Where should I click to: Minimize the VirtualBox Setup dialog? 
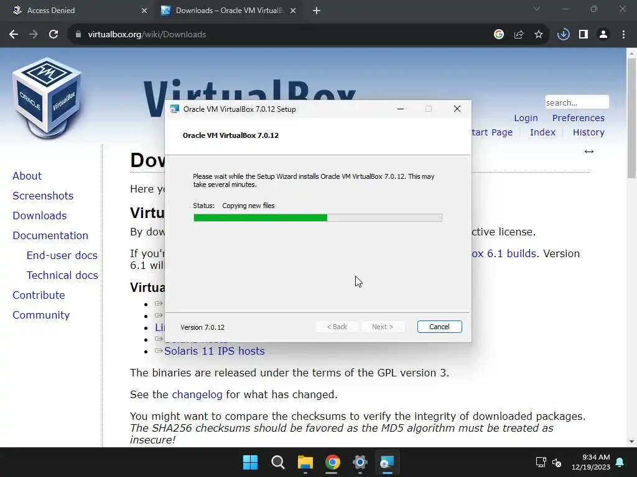[x=400, y=109]
